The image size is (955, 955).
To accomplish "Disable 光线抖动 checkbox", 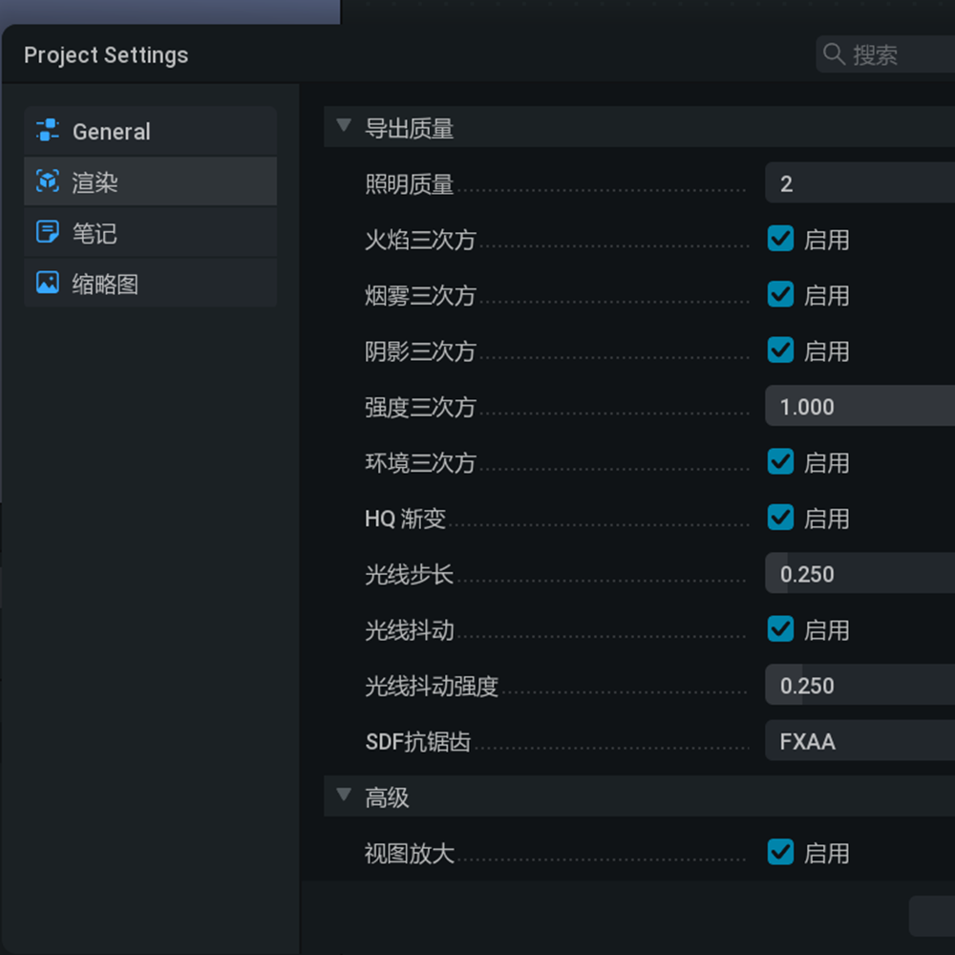I will (x=780, y=629).
